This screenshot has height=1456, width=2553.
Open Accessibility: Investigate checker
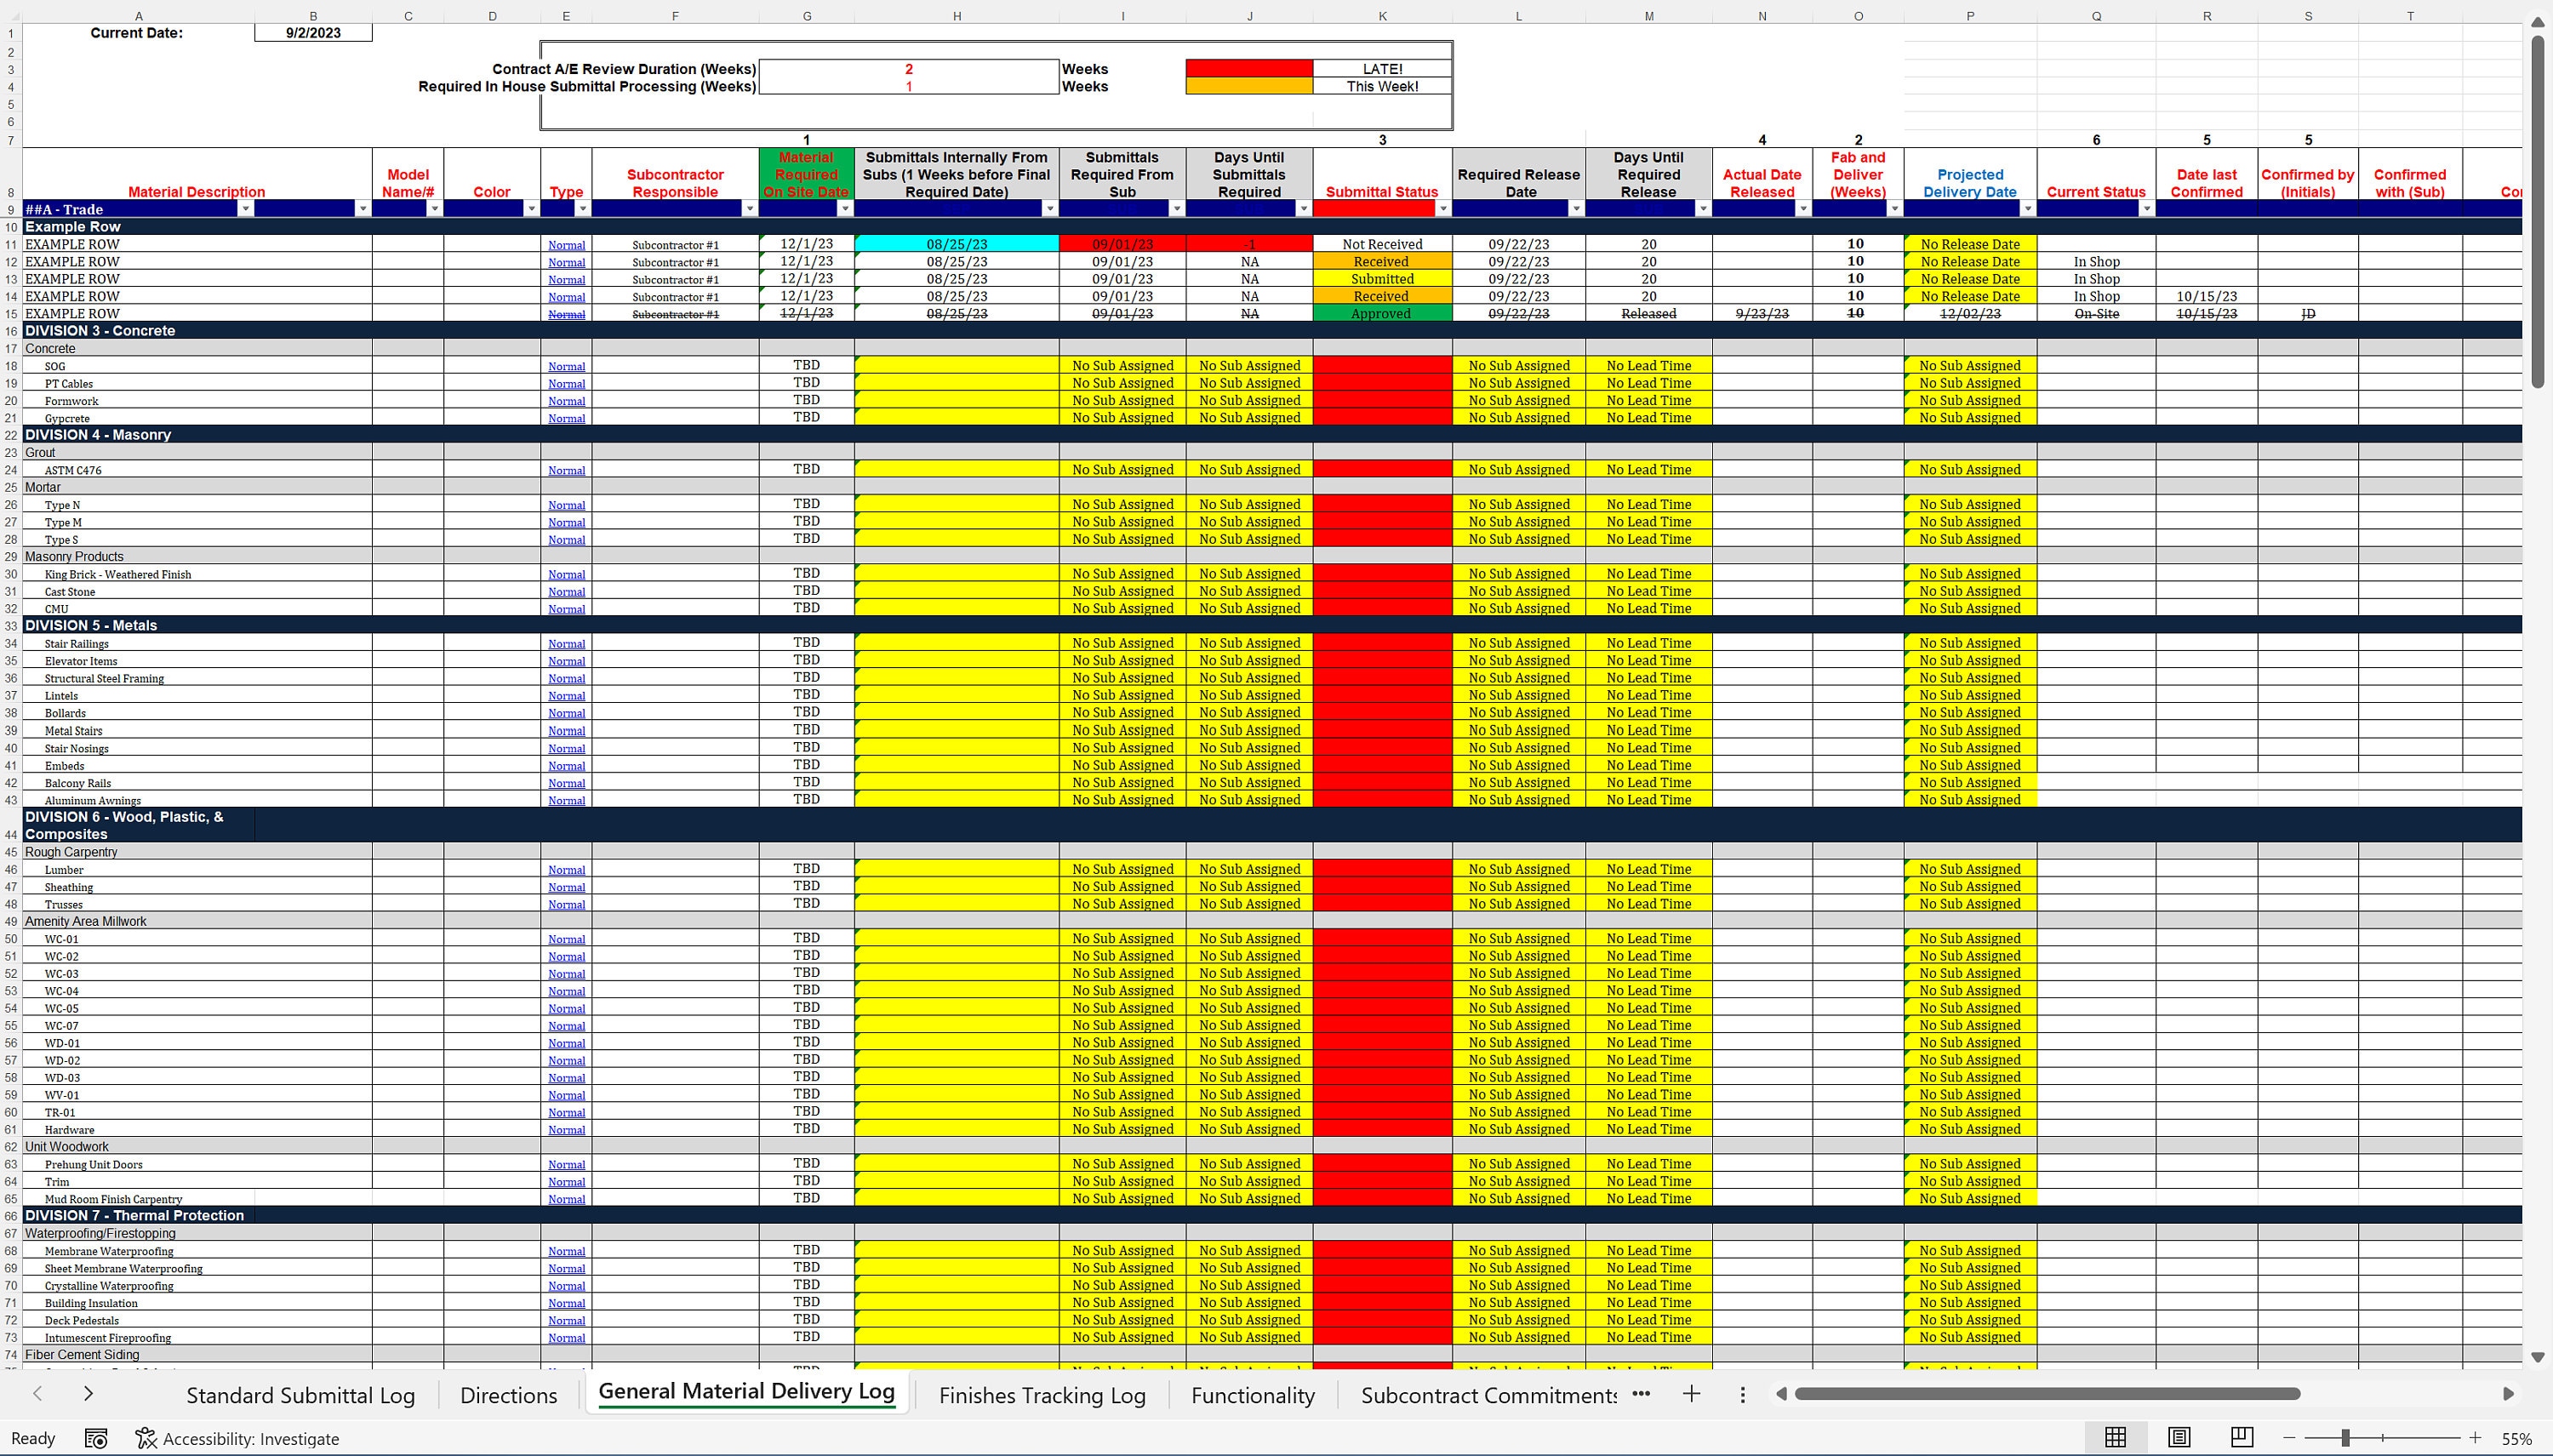click(238, 1439)
